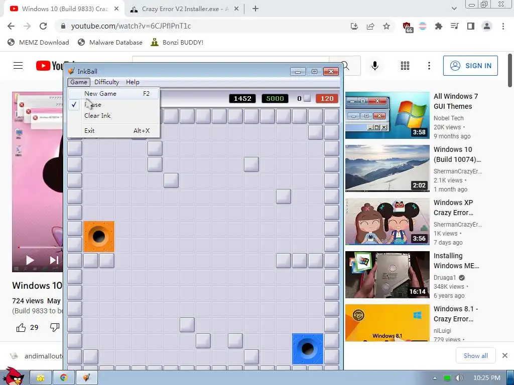Click the InkBall taskbar icon
This screenshot has width=514, height=385.
click(x=86, y=378)
